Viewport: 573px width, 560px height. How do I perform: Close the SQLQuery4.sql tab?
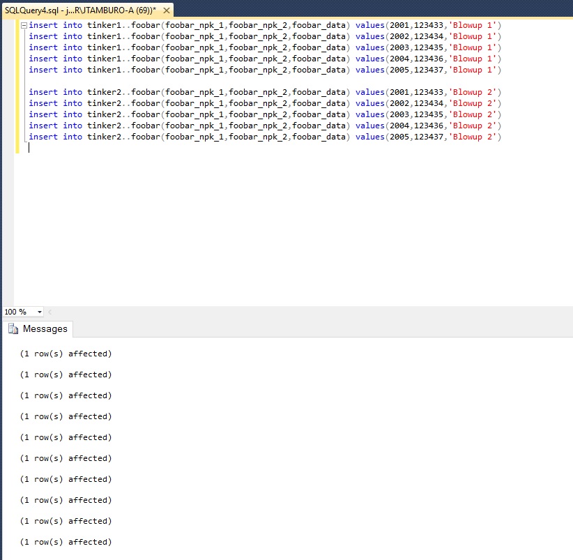pos(167,10)
